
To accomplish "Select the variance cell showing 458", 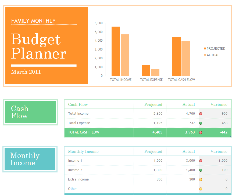I will (x=215, y=123).
